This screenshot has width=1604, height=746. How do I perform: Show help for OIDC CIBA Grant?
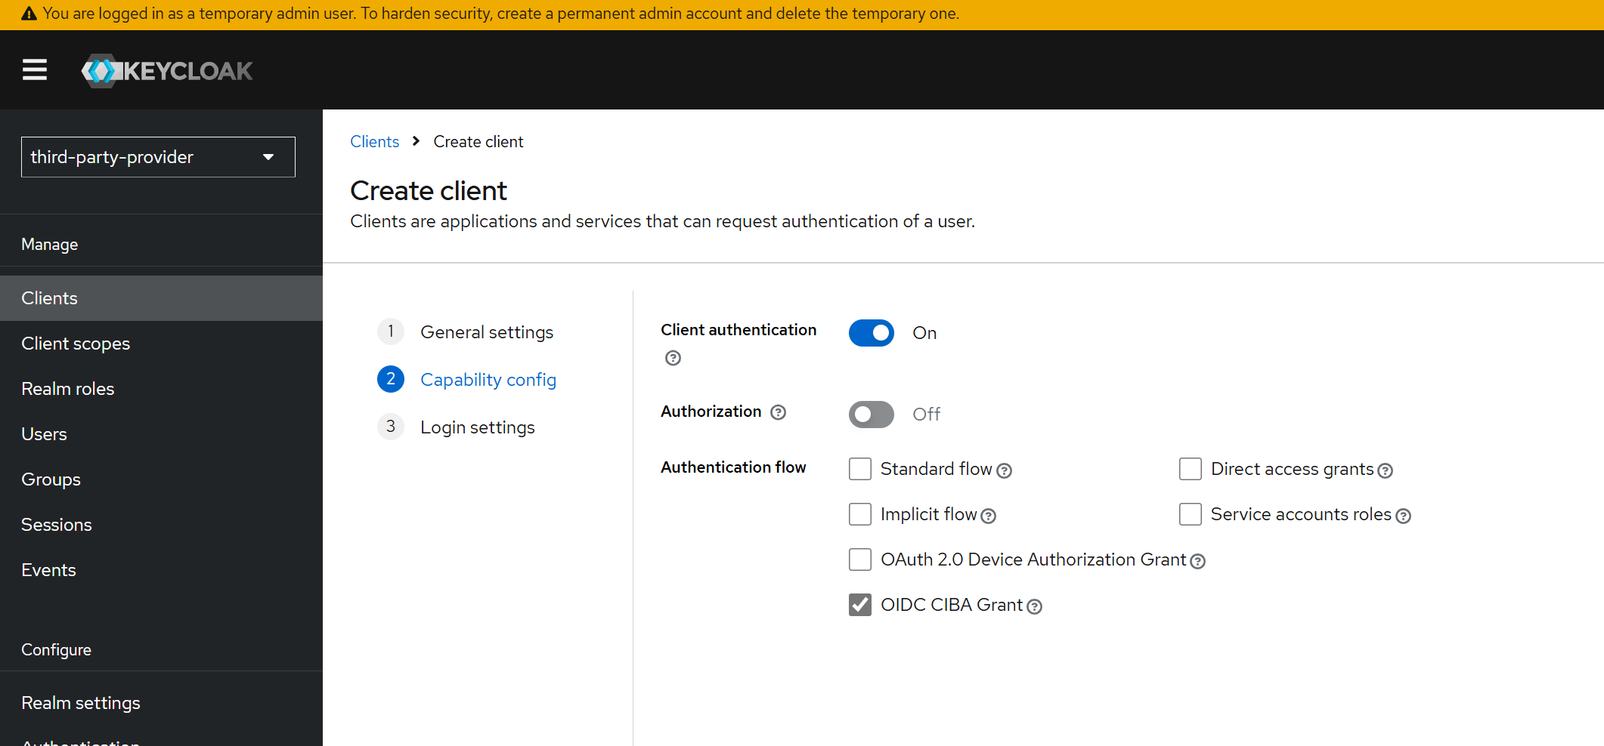click(x=1034, y=607)
